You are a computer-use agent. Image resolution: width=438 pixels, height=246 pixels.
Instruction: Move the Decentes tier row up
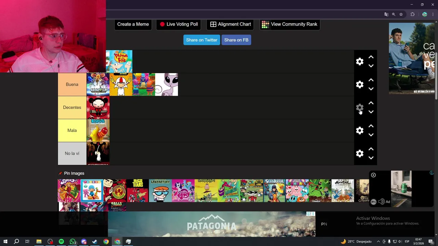[x=371, y=103]
